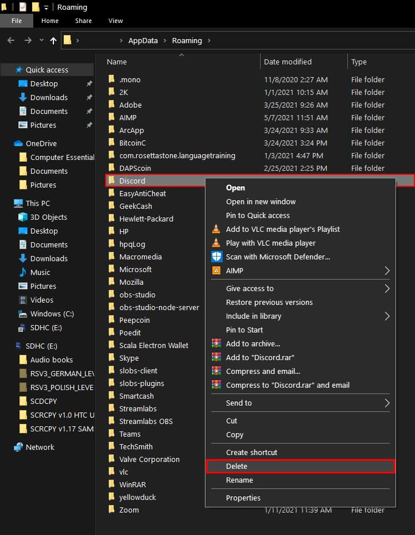Select the com.rosettastone.languagetraining folder
Screen dimensions: 415x535
tap(177, 155)
